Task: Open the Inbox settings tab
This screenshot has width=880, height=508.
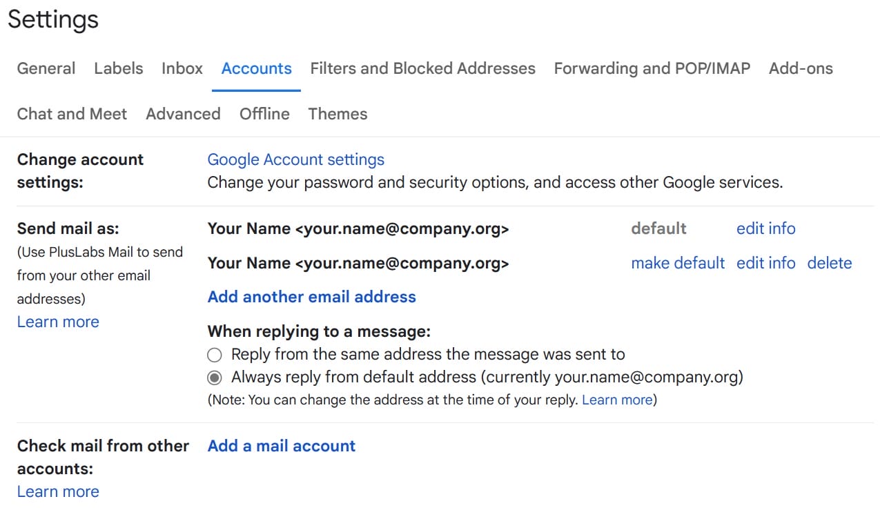Action: [x=182, y=68]
